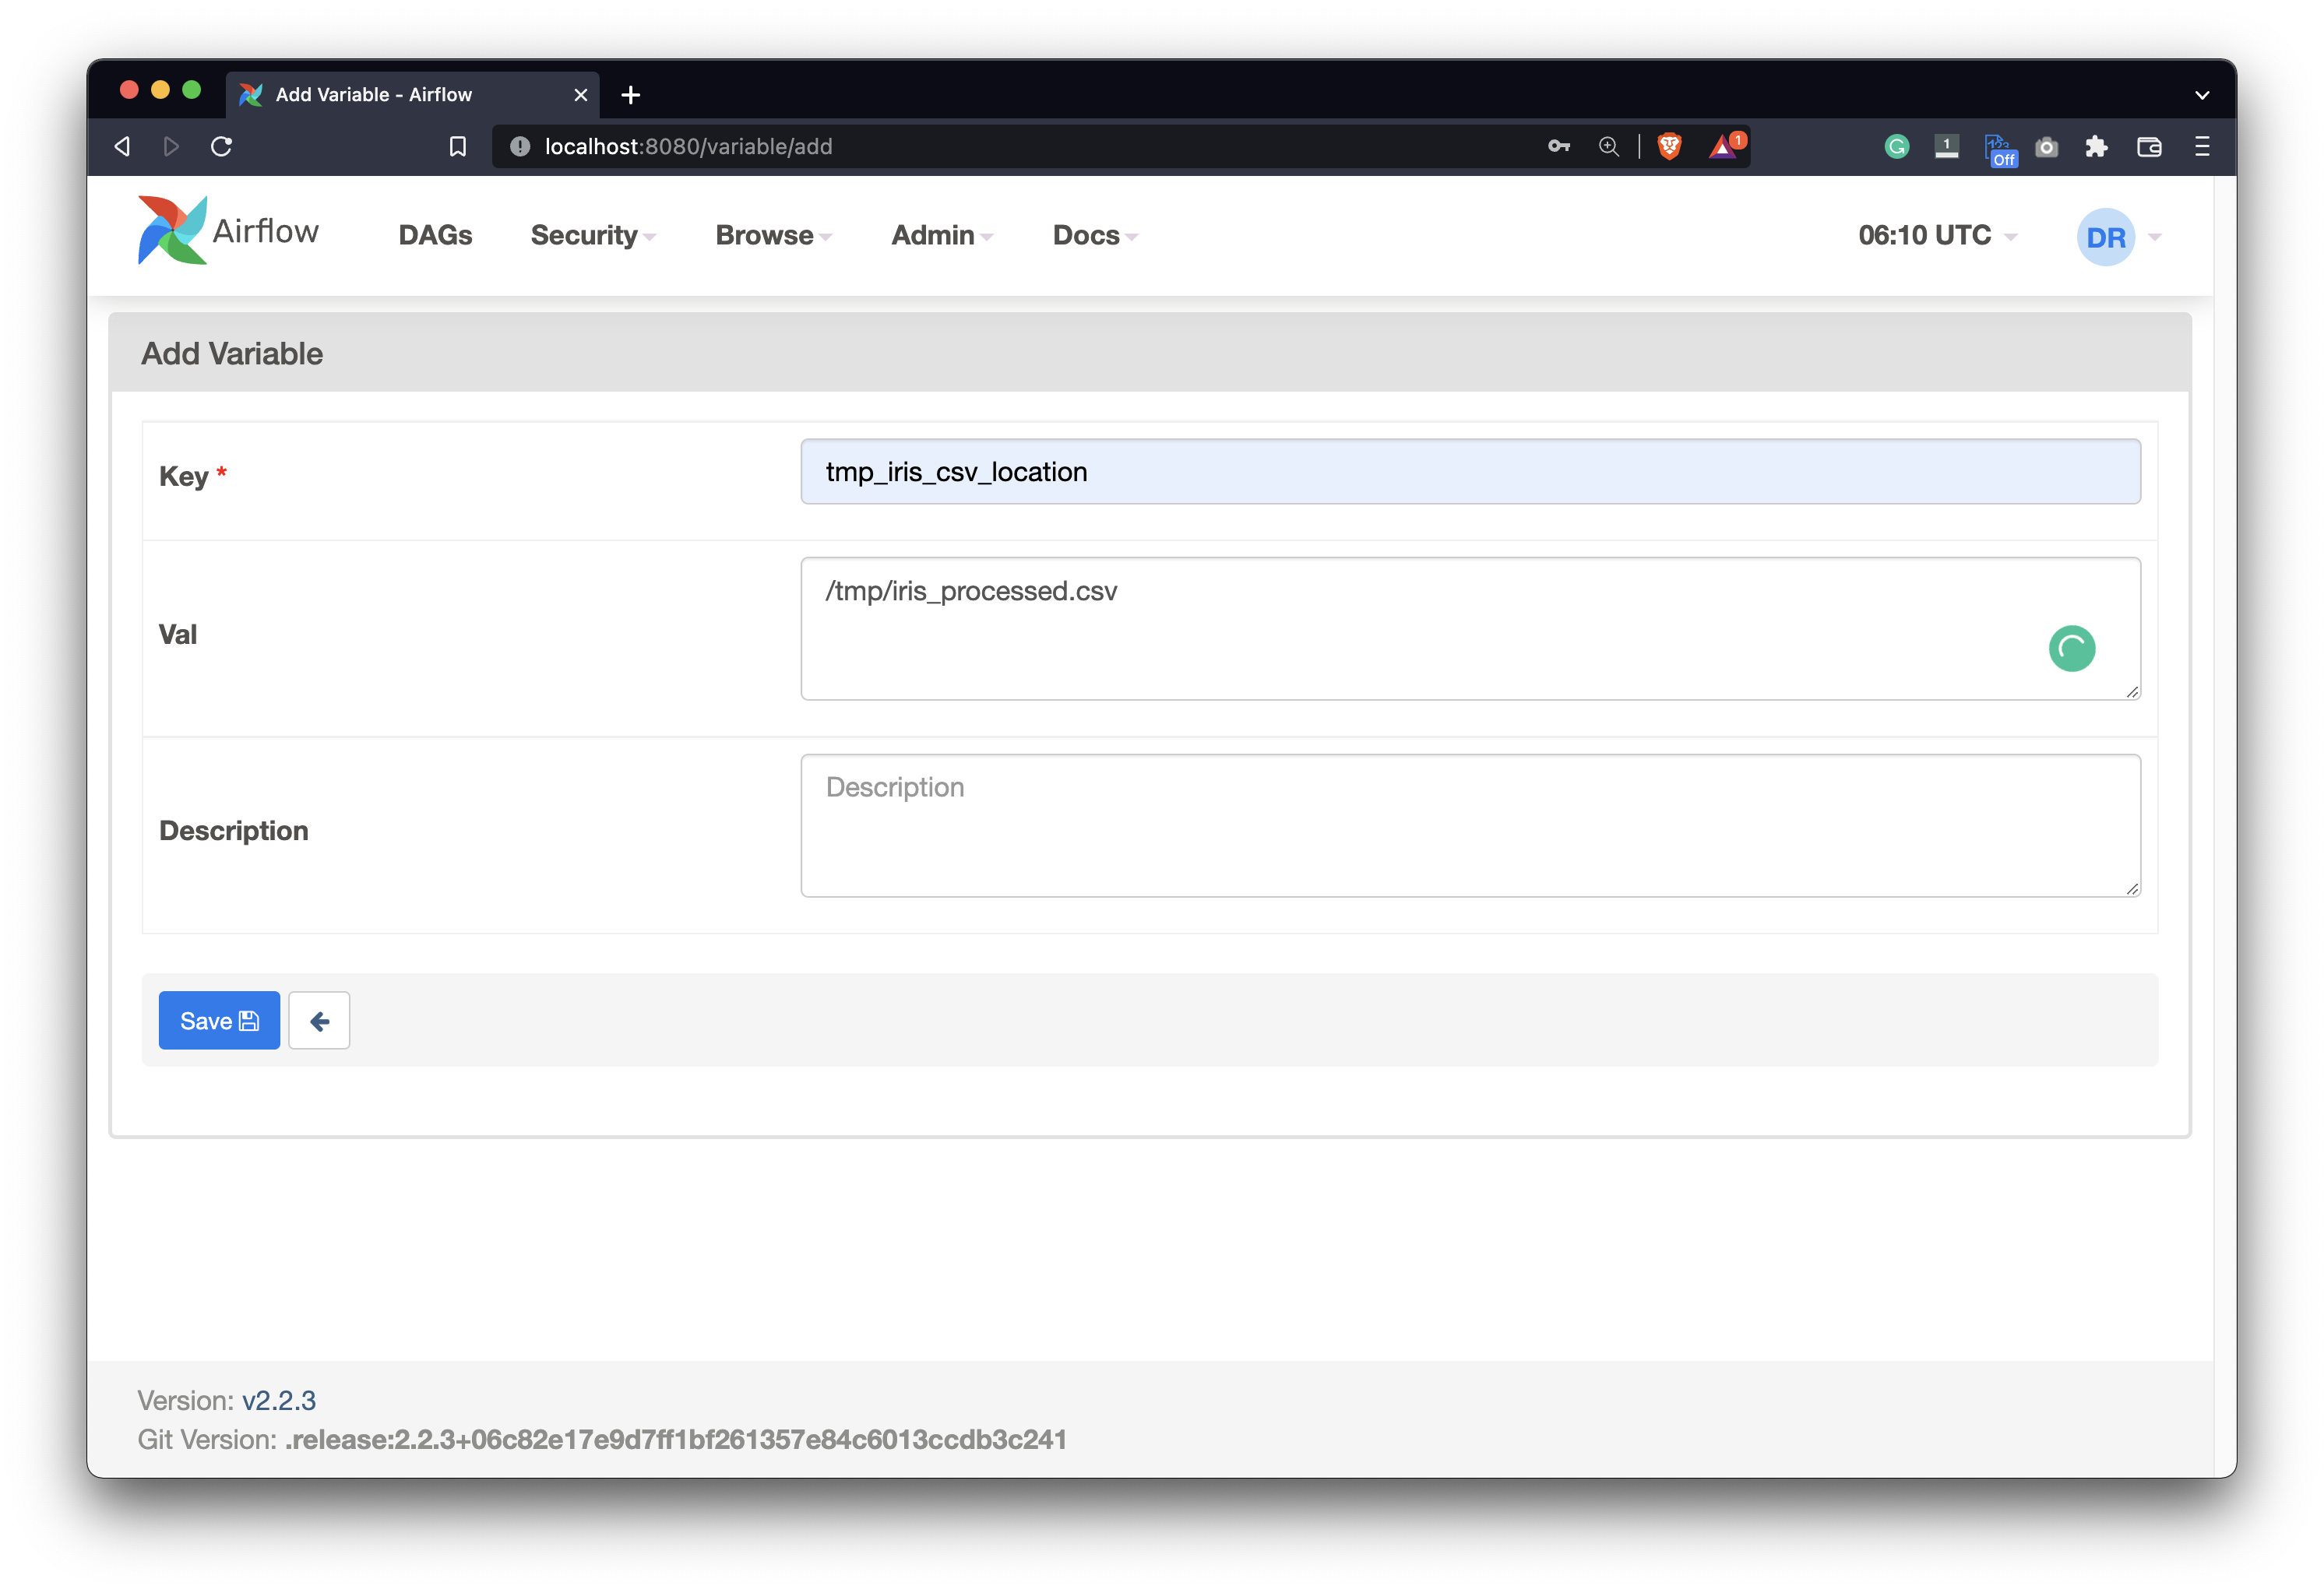The width and height of the screenshot is (2324, 1593).
Task: Open the zoom magnifier in address bar
Action: pyautogui.click(x=1609, y=146)
